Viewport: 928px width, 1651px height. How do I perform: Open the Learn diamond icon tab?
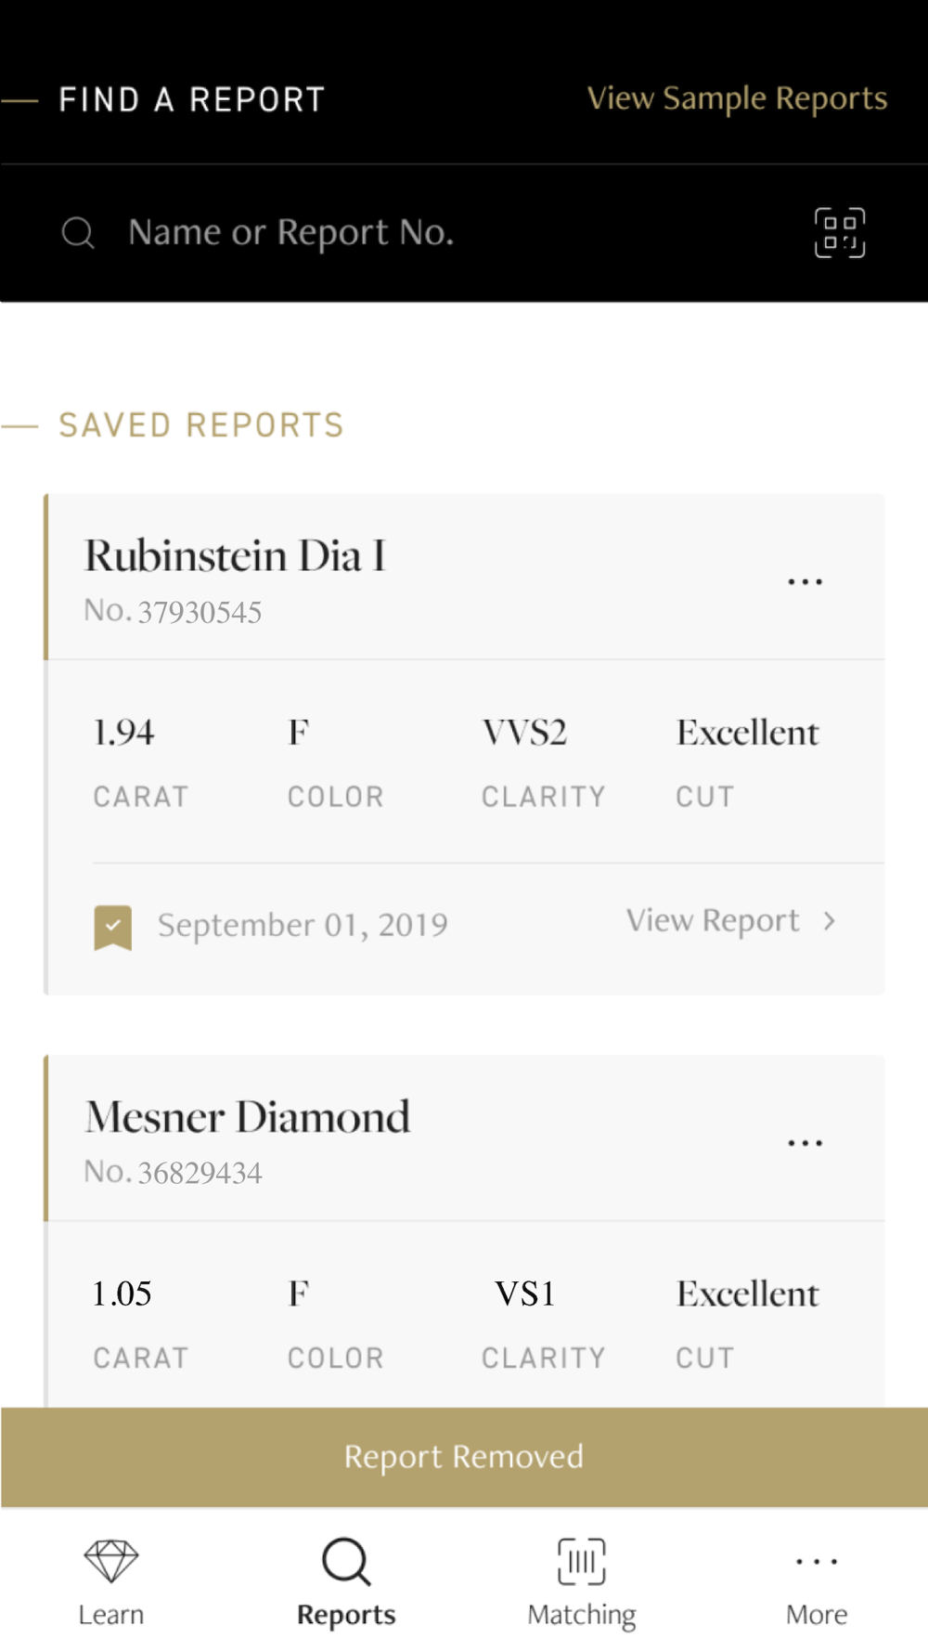click(111, 1560)
